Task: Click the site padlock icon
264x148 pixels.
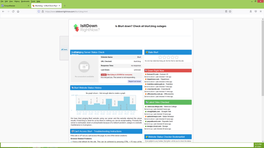Action: click(x=43, y=11)
